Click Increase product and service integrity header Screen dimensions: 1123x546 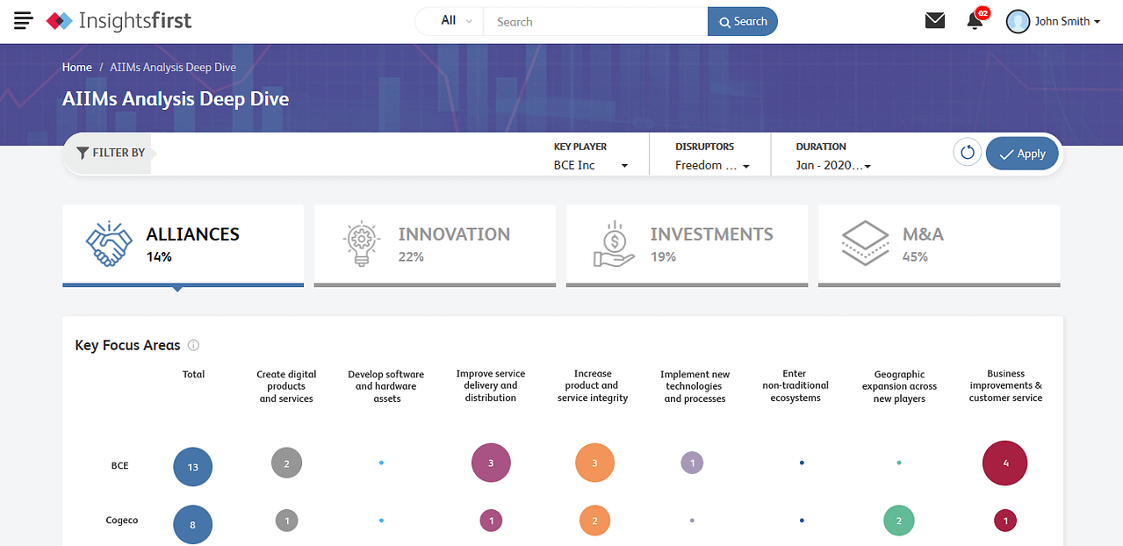593,385
